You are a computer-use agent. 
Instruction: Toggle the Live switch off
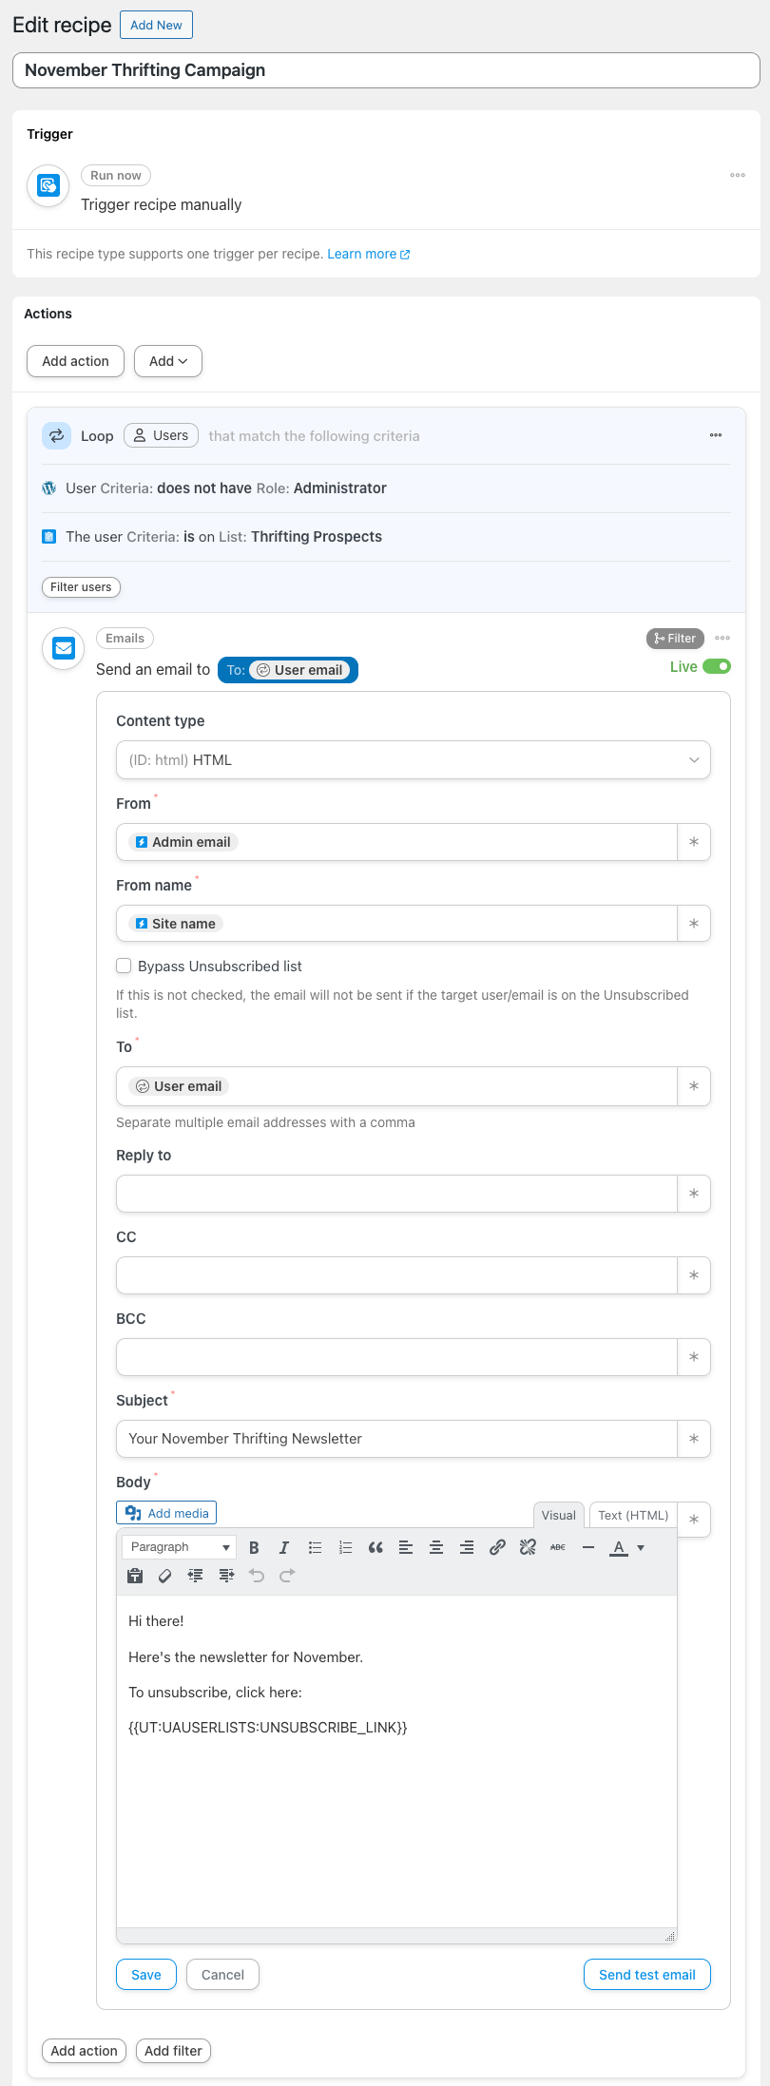pos(717,667)
